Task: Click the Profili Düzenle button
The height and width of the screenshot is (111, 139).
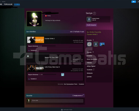Action: point(91,25)
